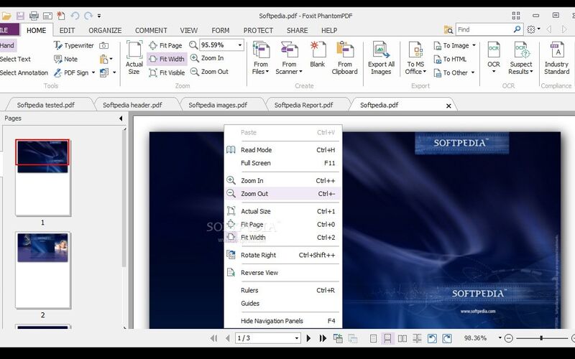
Task: Expand the quick access toolbar customize arrow
Action: [x=99, y=16]
